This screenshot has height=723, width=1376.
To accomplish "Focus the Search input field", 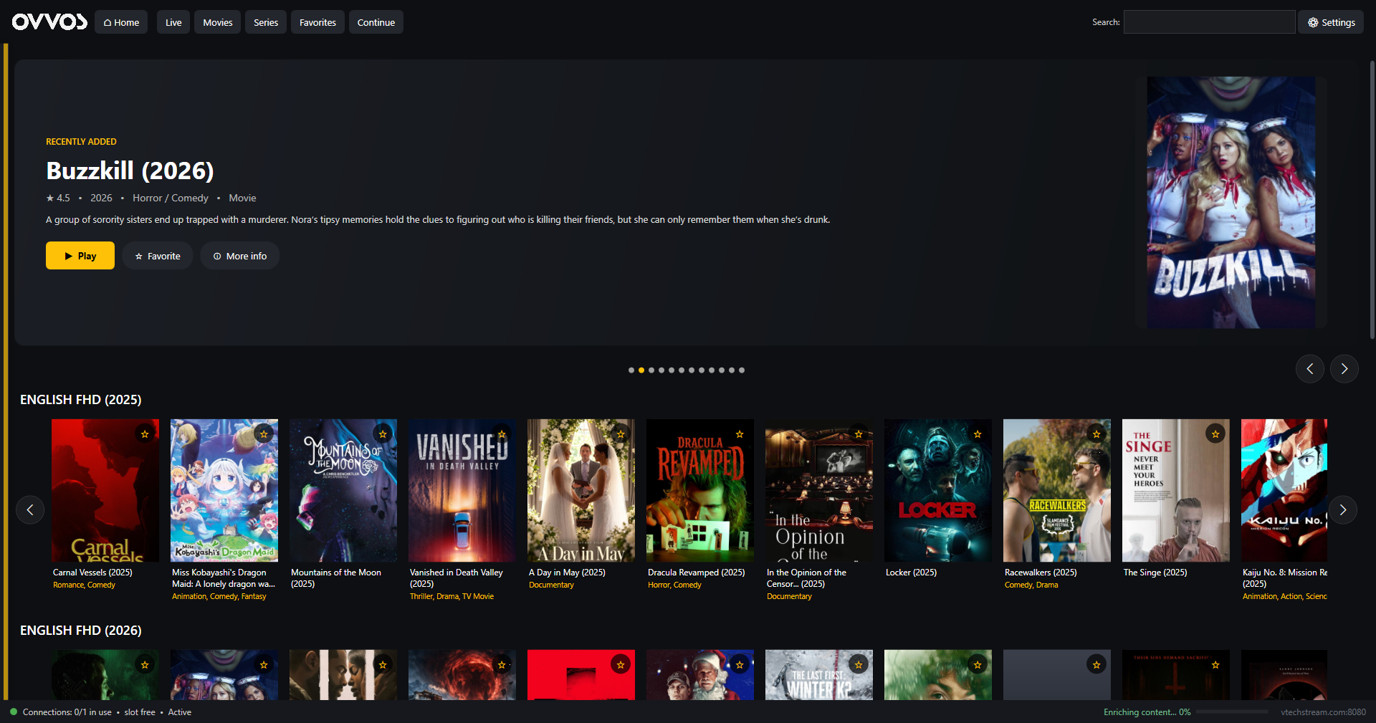I will coord(1209,22).
